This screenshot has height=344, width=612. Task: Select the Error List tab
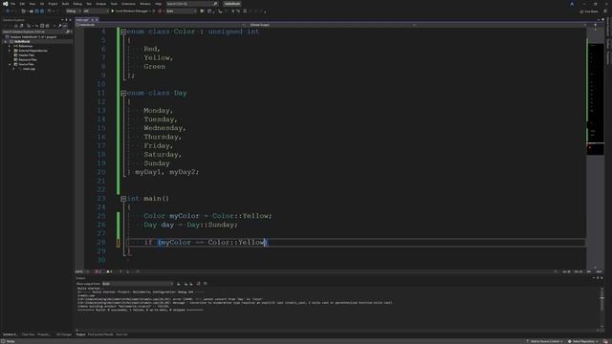(121, 334)
